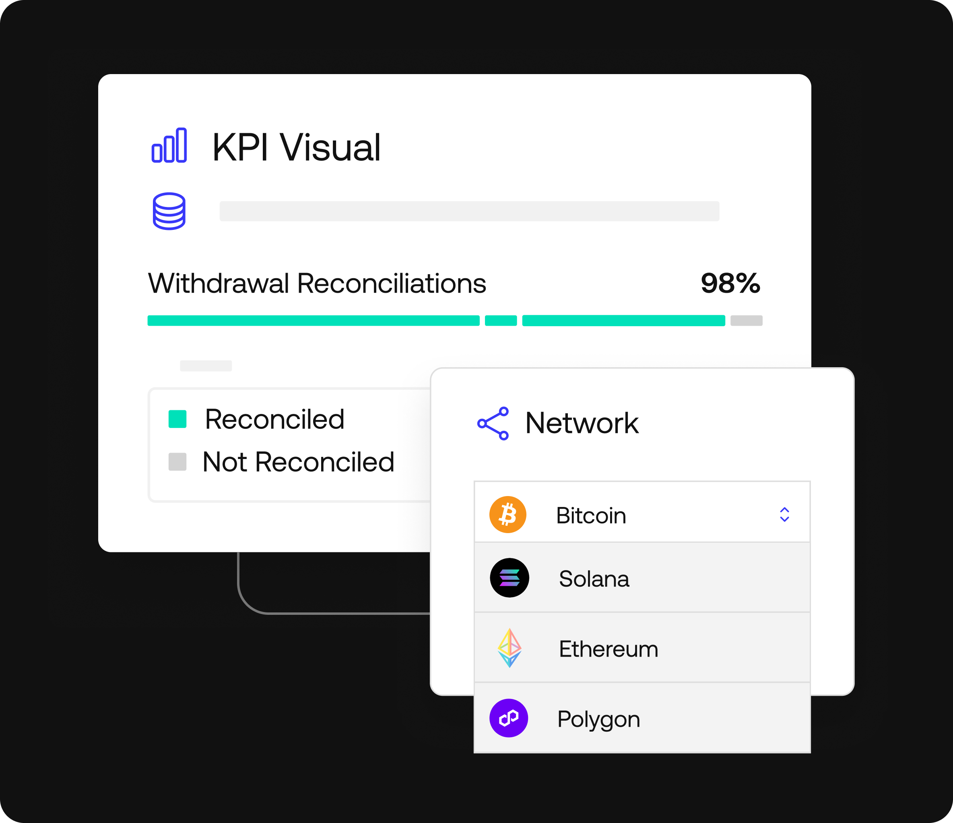
Task: Click the gray placeholder field beside database icon
Action: point(470,211)
